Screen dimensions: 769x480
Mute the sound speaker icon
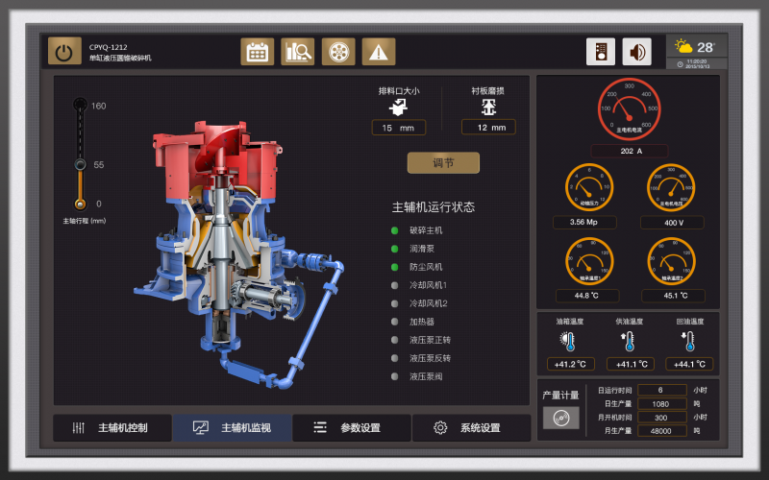[x=636, y=52]
